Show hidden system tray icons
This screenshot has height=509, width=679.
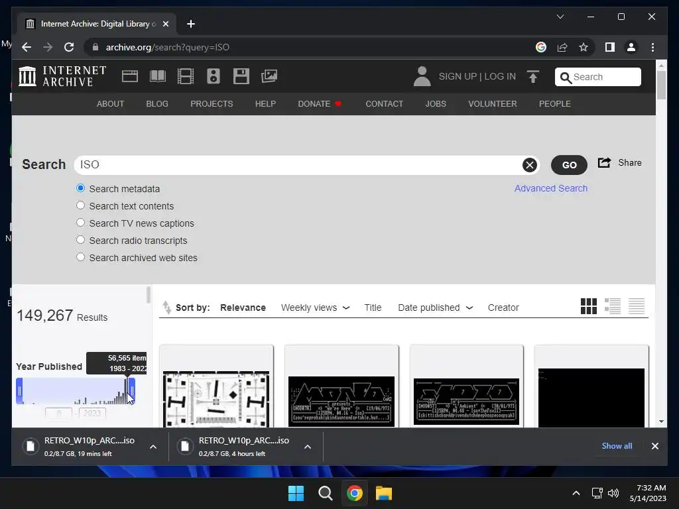[576, 493]
